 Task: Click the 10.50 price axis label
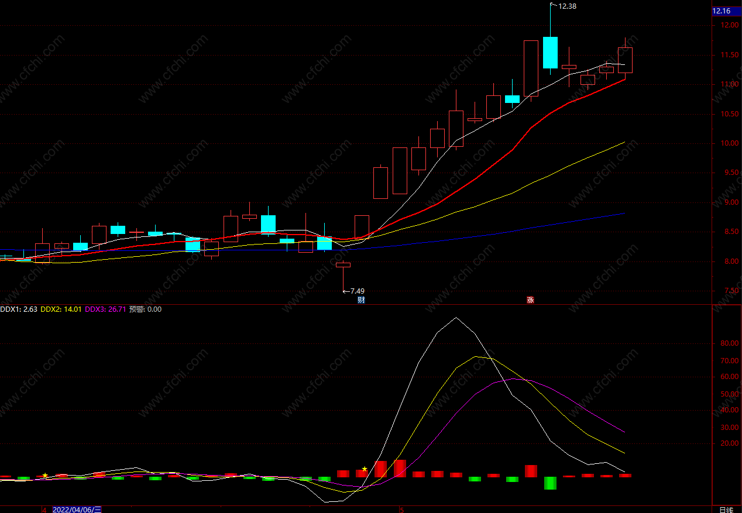coord(729,114)
